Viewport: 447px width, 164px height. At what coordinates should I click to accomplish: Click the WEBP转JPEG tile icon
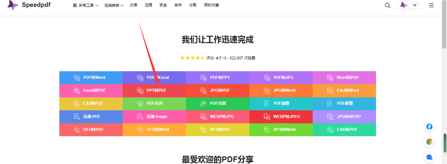[x=267, y=116]
